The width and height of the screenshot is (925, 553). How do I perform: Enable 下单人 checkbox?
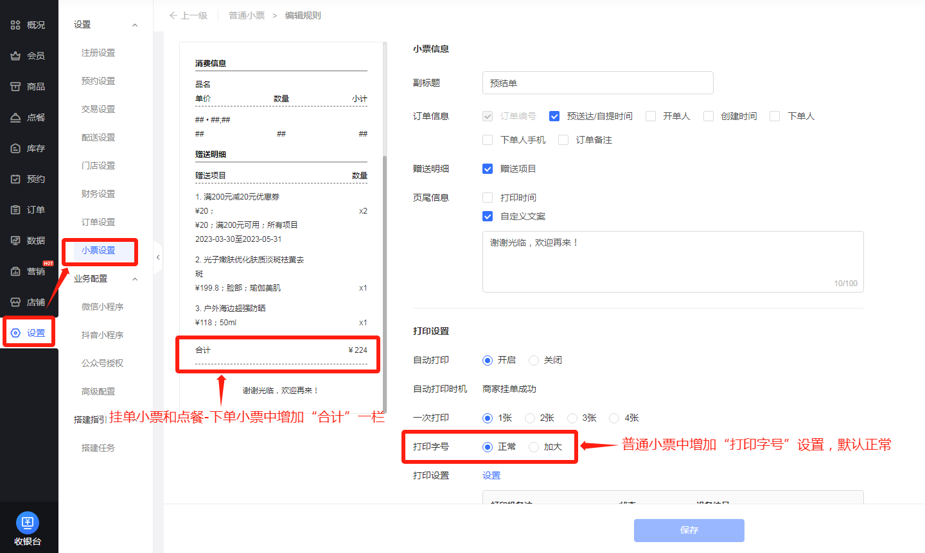[775, 116]
